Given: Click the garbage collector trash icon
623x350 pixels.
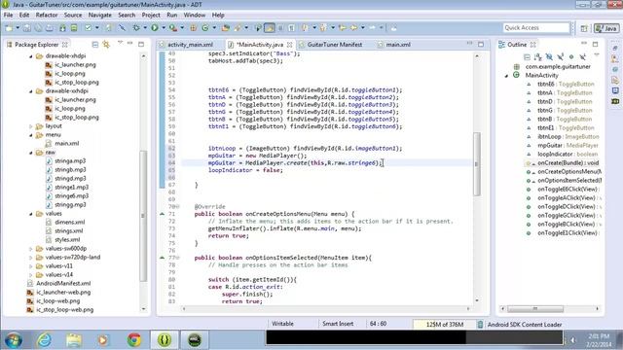Looking at the screenshot, I should [480, 324].
